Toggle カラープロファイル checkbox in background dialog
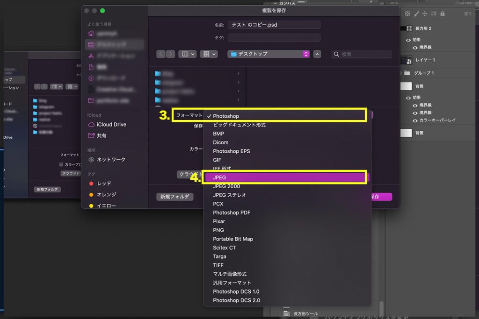The image size is (479, 319). pos(61,164)
